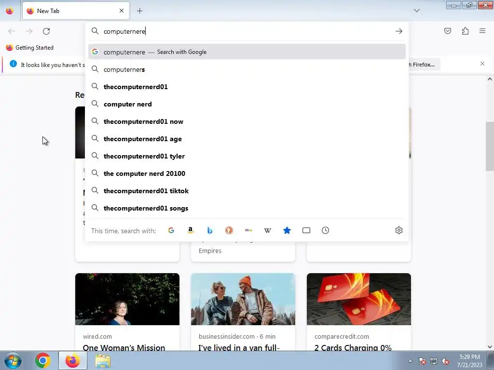Click Firefox icon in taskbar
Viewport: 494px width, 370px height.
73,360
